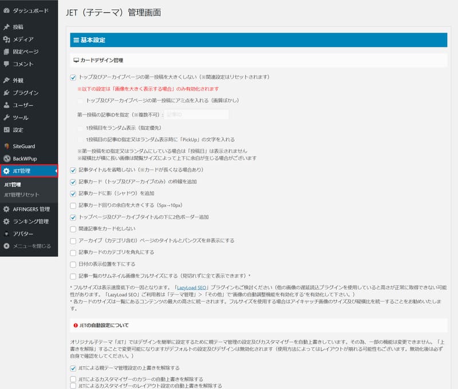Viewport: 458px width, 389px height.
Task: Click the BackWPup circular icon
Action: click(x=6, y=159)
